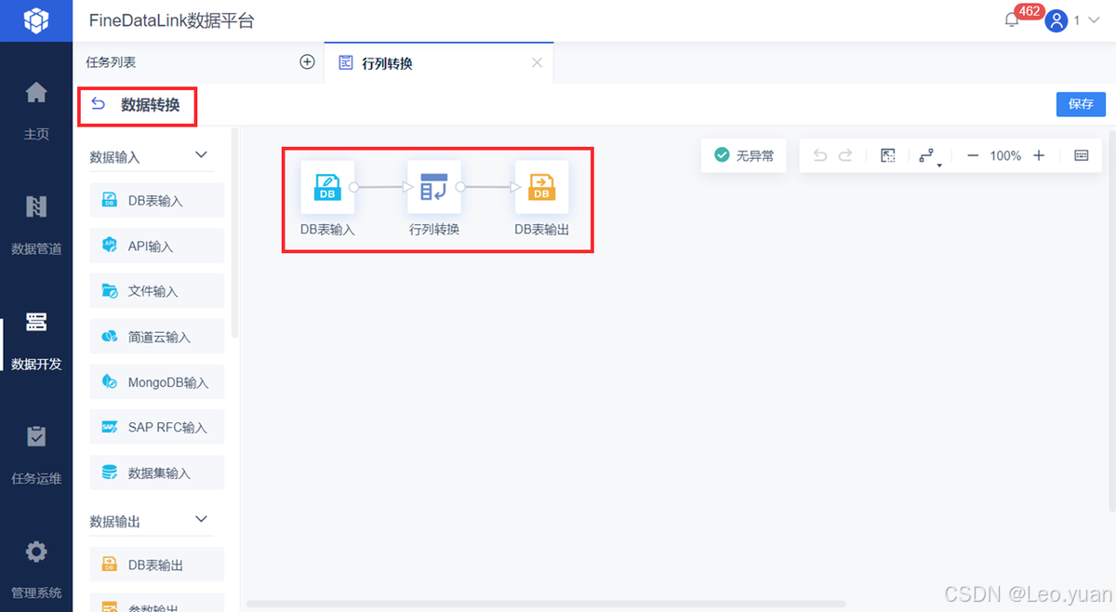Click the fit-to-canvas icon
The height and width of the screenshot is (612, 1116).
[x=888, y=155]
